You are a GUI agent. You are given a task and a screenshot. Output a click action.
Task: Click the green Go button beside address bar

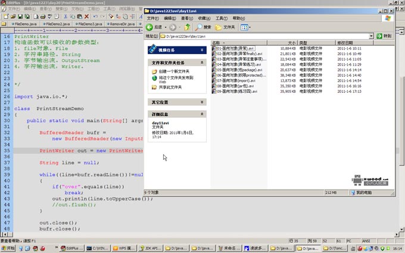point(384,36)
